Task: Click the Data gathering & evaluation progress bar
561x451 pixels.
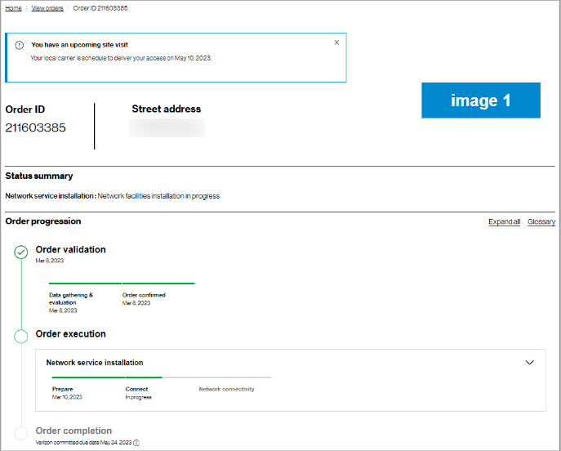Action: 85,284
